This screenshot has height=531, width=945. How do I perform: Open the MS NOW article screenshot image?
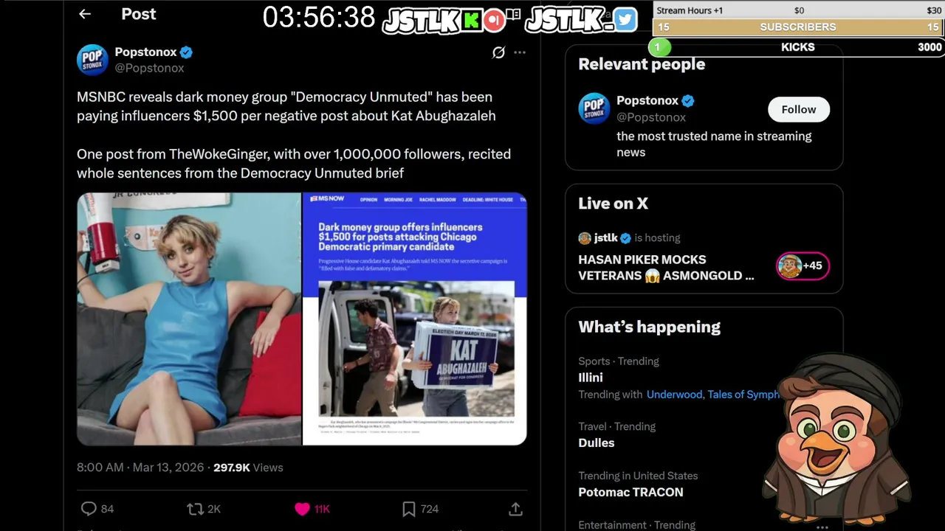coord(415,319)
